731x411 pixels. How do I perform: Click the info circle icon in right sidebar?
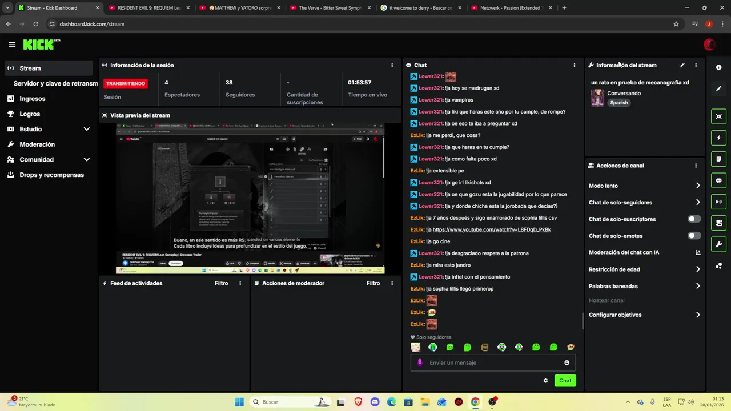pyautogui.click(x=718, y=67)
